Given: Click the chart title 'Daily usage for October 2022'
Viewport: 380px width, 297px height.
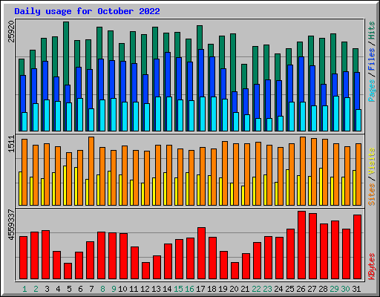Looking at the screenshot, I should coord(87,11).
